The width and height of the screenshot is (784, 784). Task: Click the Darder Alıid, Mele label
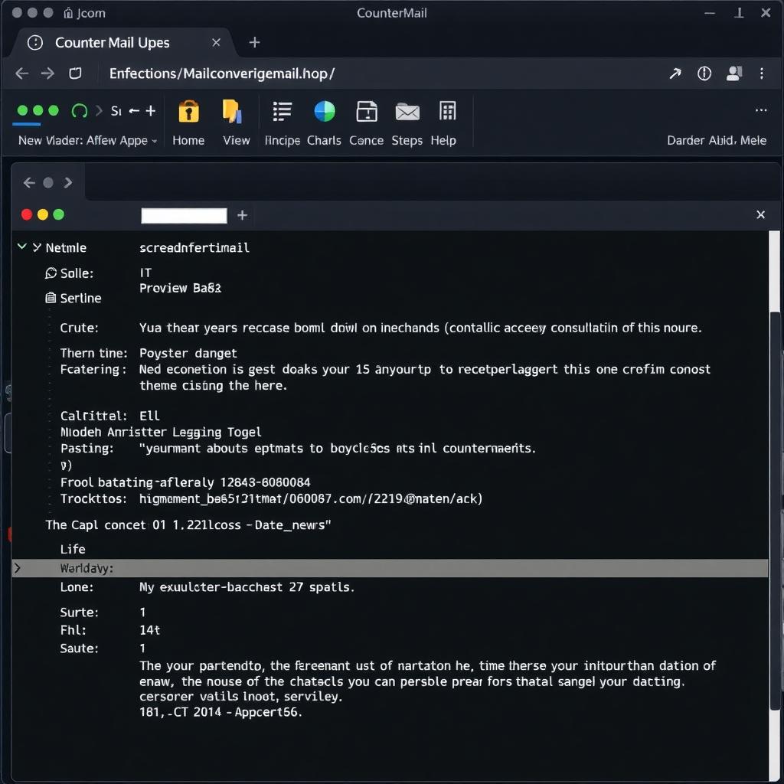click(717, 141)
